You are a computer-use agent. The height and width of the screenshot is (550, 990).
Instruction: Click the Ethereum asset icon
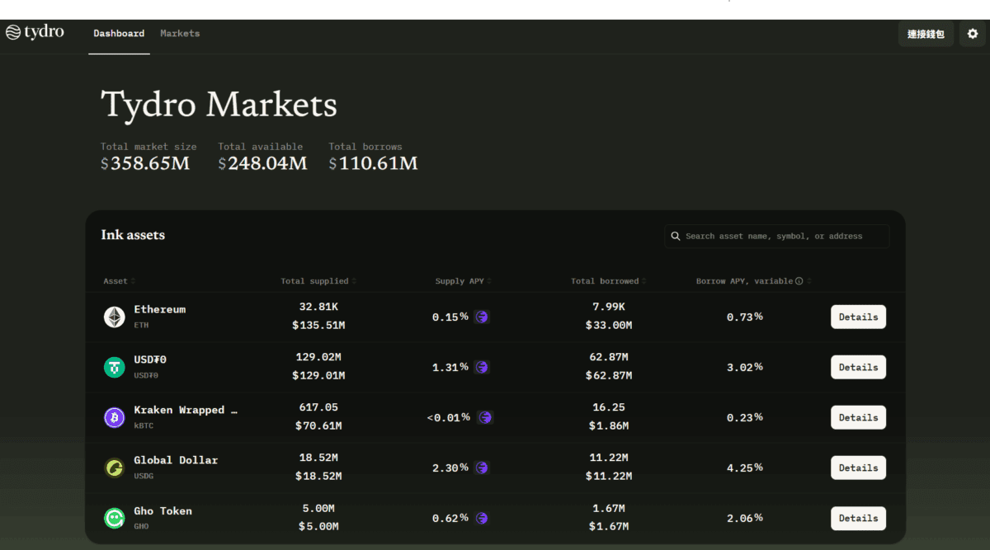point(114,317)
